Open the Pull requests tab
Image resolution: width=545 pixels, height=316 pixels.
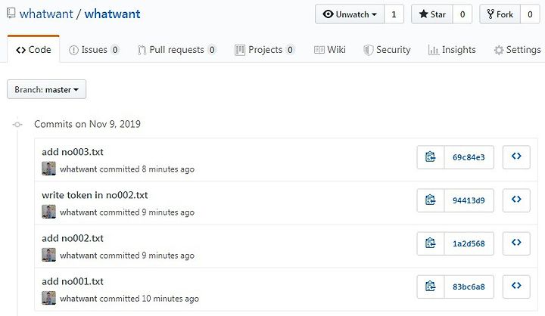[x=176, y=50]
